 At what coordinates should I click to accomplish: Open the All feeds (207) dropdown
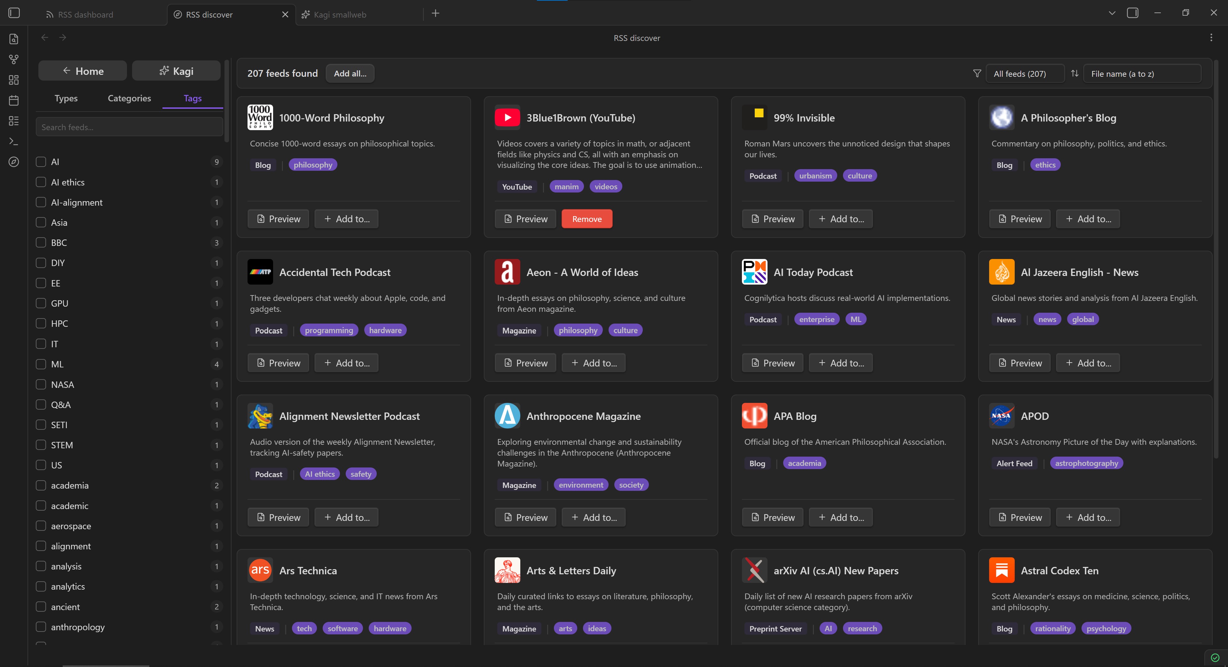(1024, 74)
